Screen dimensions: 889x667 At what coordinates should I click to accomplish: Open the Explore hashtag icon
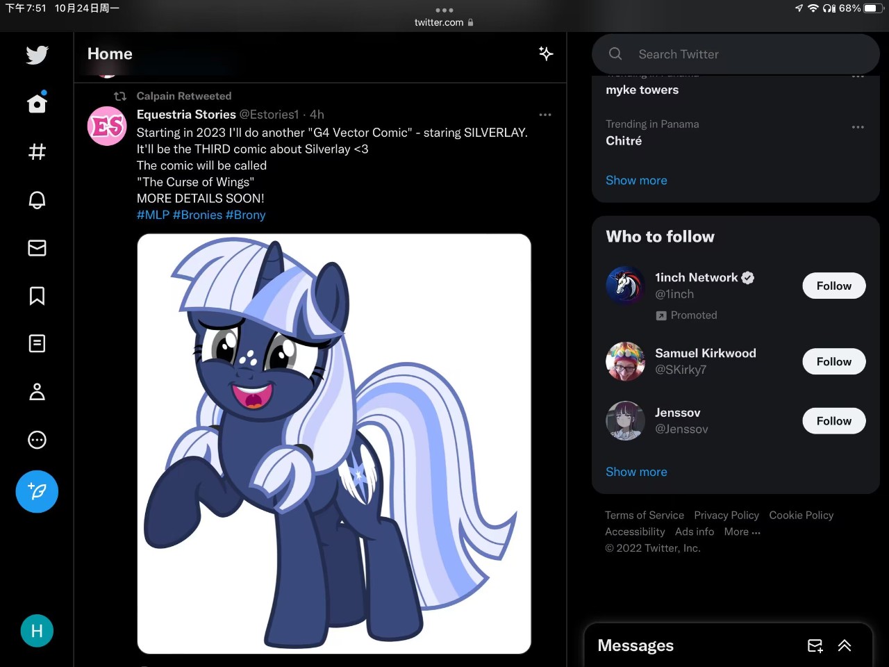(x=37, y=151)
